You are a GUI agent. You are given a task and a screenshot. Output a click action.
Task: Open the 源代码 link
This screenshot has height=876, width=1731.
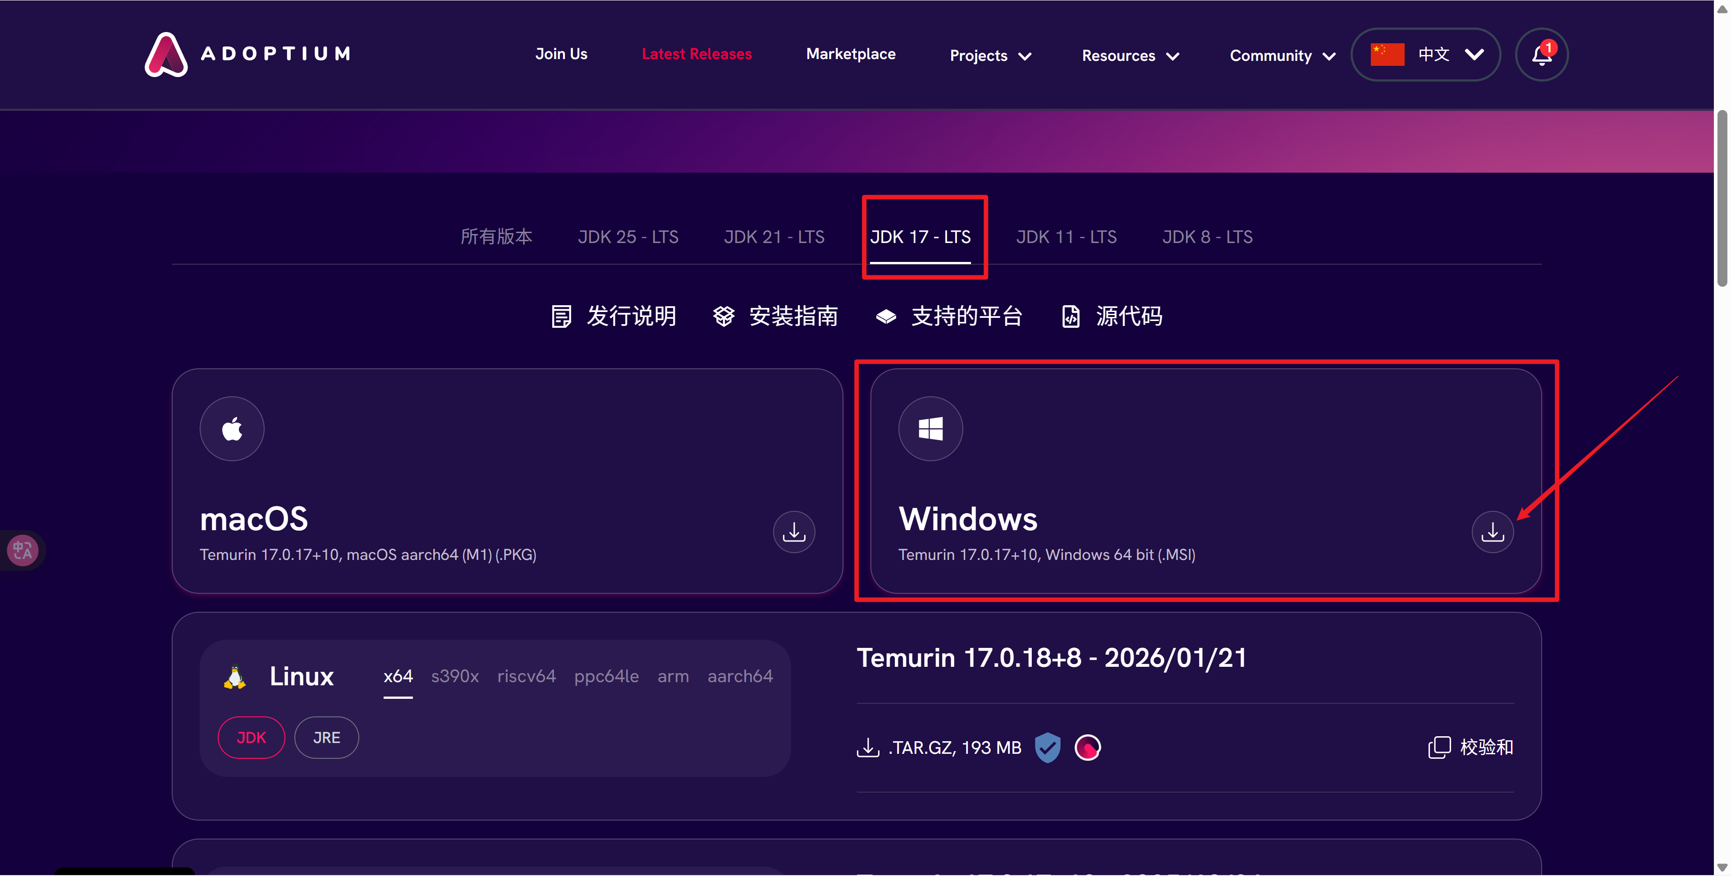point(1112,316)
